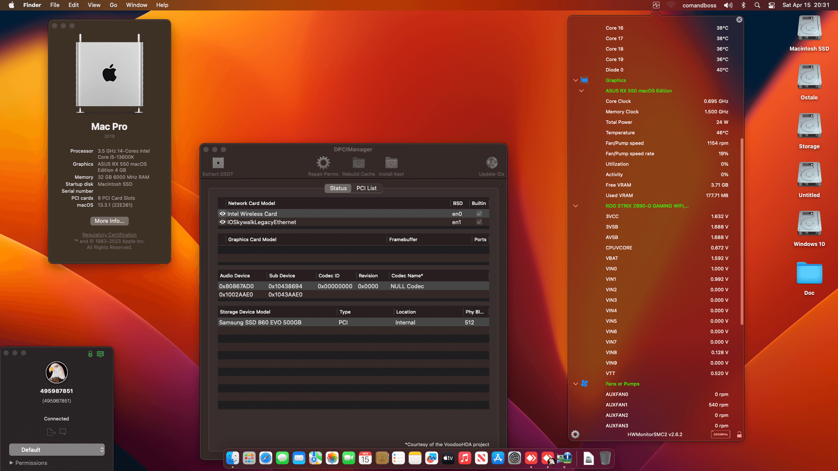Click eye icon beside Intel Wireless Card
This screenshot has height=471, width=838.
pos(223,214)
